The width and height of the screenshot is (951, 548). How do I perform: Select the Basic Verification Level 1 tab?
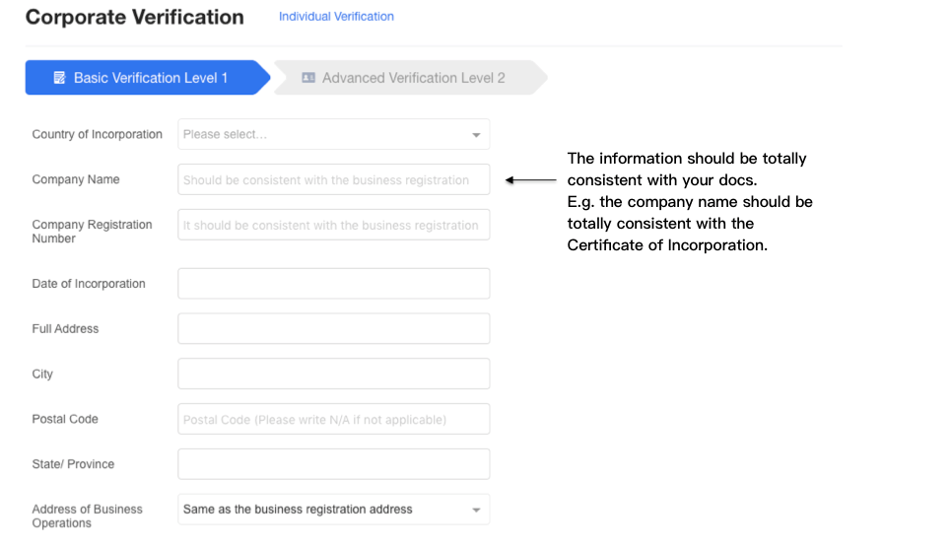148,78
